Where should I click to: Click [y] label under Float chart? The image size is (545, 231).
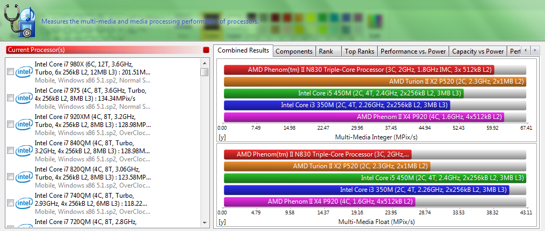222,222
